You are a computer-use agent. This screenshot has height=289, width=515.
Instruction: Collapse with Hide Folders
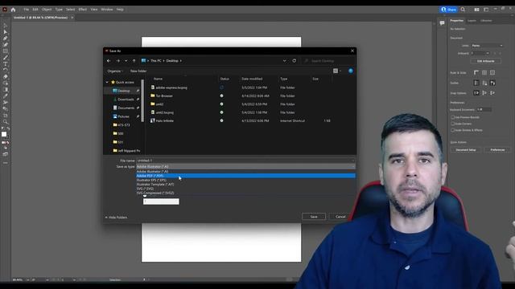point(116,218)
